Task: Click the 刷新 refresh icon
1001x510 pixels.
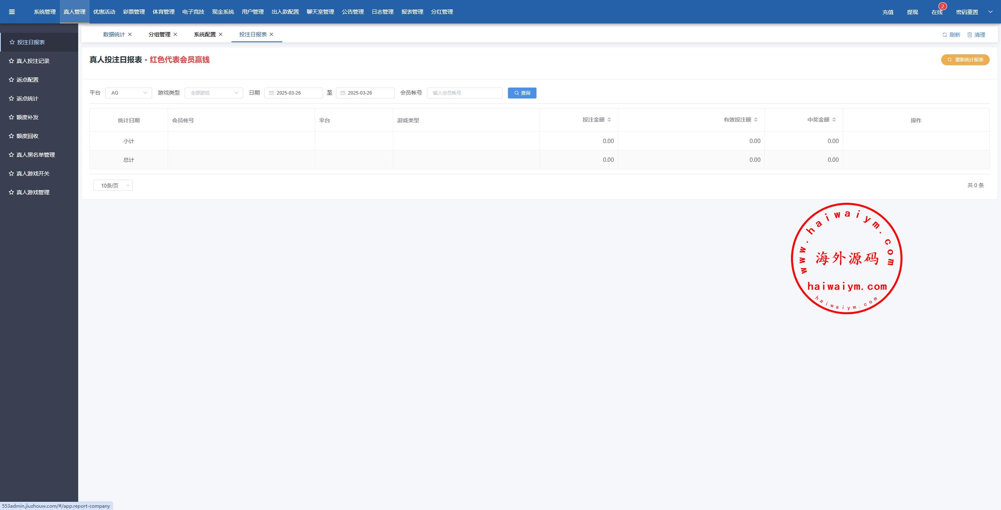Action: pos(945,35)
